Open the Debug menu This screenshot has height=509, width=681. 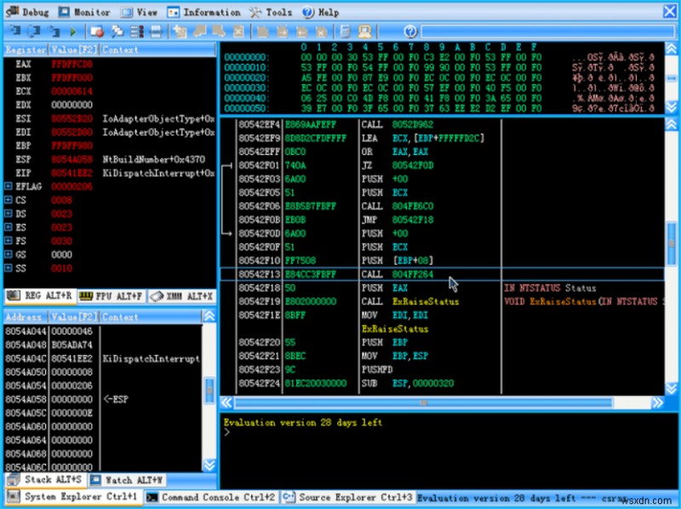pyautogui.click(x=27, y=12)
